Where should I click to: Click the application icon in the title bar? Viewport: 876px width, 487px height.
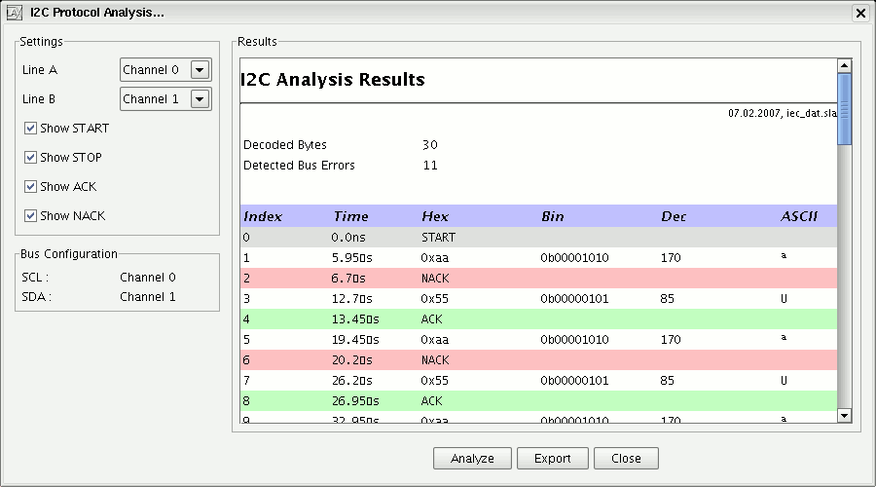coord(15,13)
